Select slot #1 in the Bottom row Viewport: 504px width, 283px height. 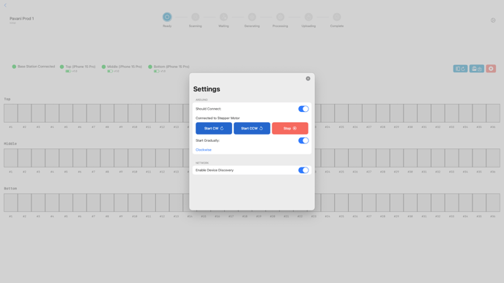[10, 203]
